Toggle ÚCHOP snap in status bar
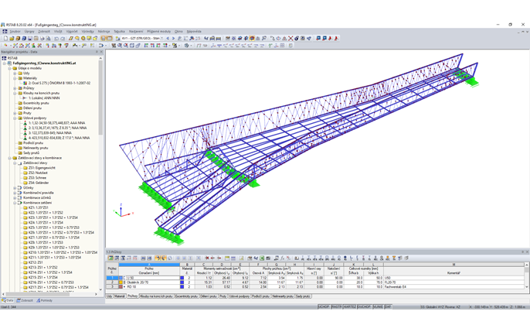The image size is (530, 332). (x=324, y=306)
